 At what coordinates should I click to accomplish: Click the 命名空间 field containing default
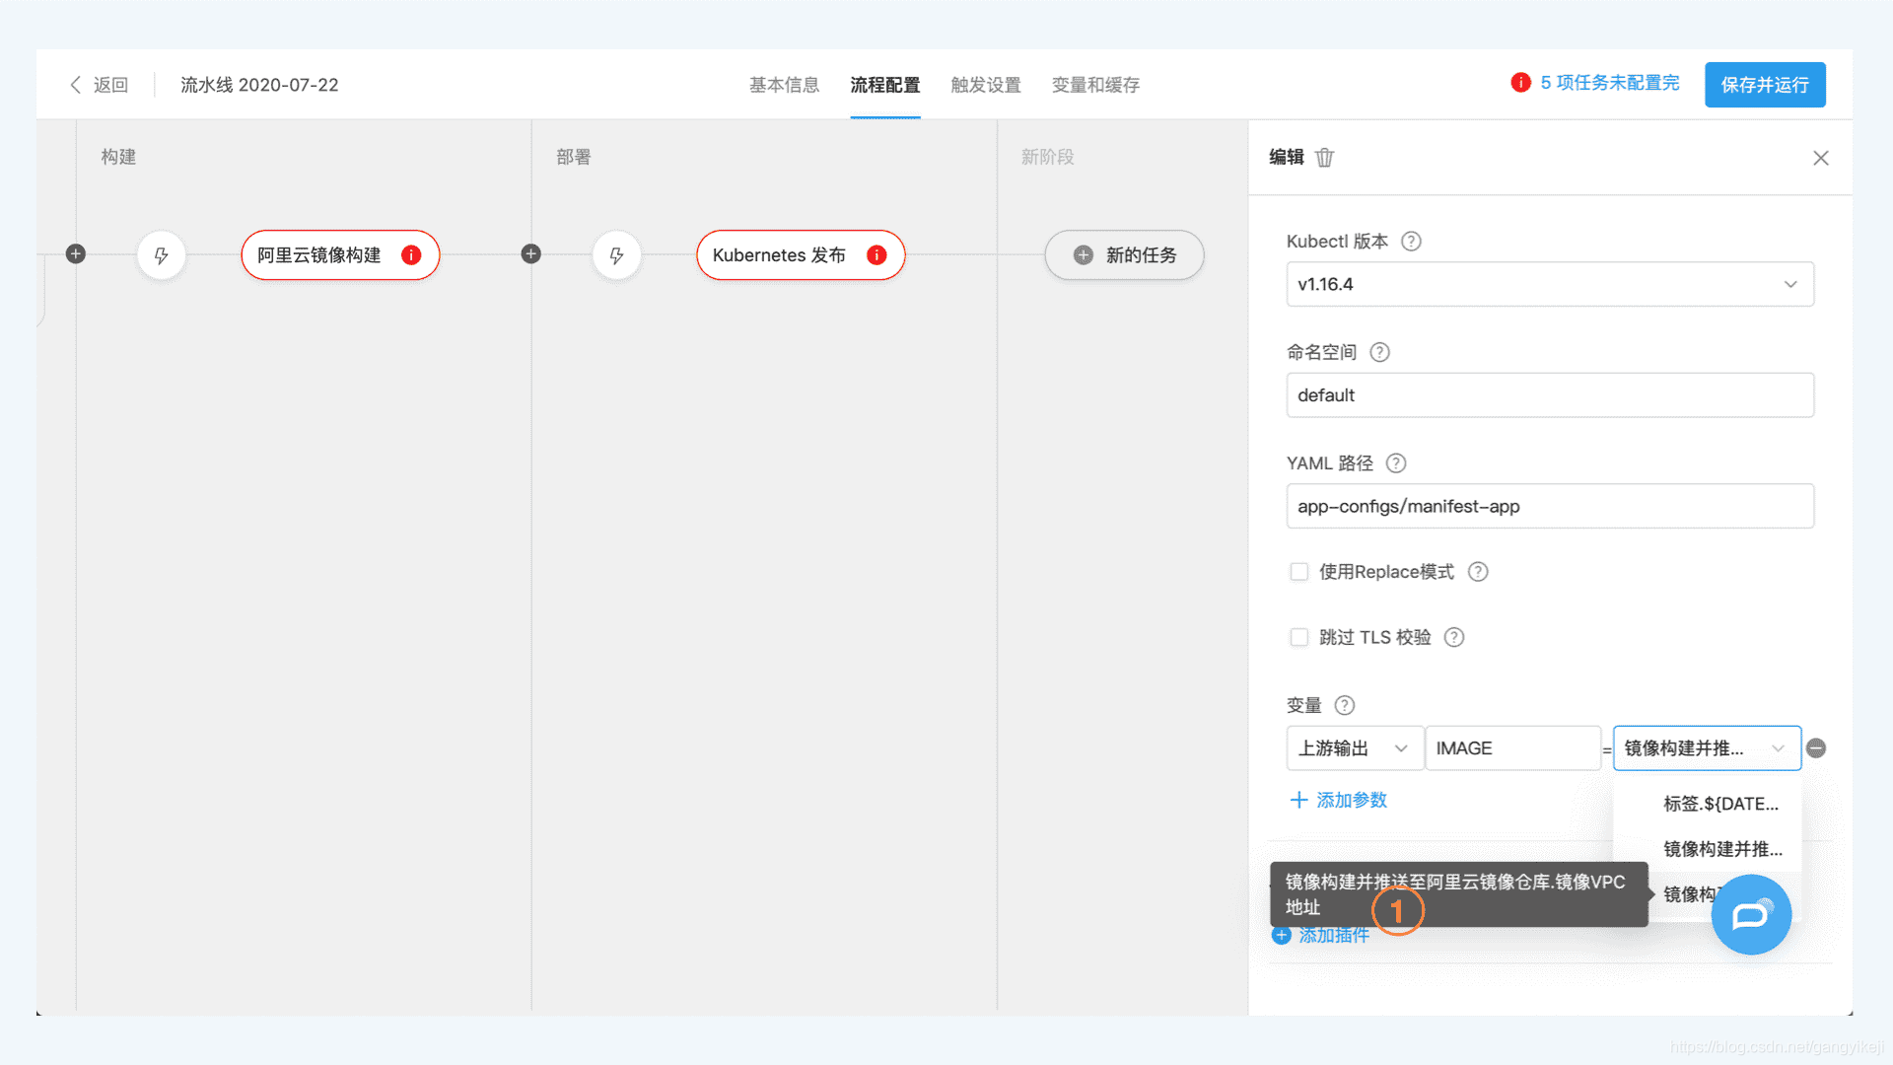[x=1550, y=395]
